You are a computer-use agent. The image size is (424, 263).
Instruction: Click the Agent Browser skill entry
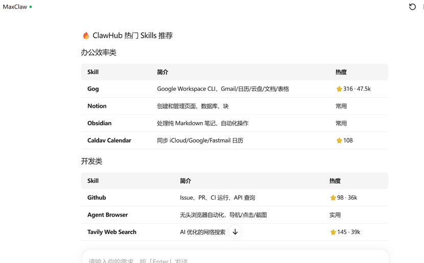click(107, 215)
